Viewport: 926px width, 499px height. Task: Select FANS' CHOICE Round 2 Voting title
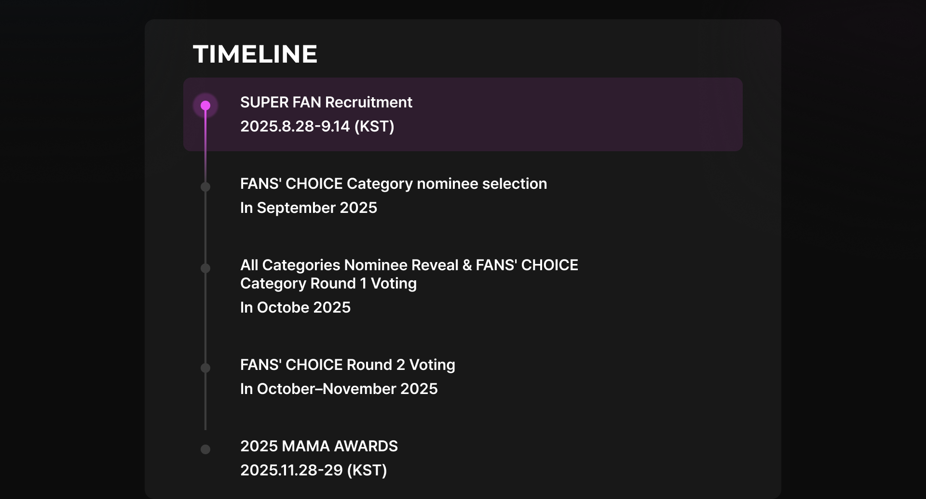point(348,365)
